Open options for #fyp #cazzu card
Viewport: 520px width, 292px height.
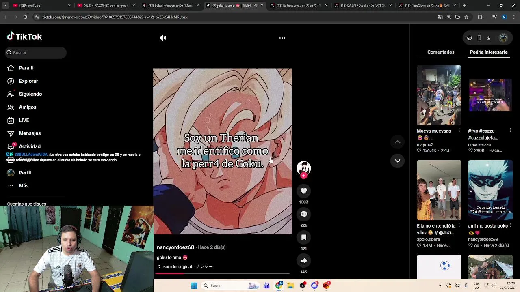click(510, 130)
